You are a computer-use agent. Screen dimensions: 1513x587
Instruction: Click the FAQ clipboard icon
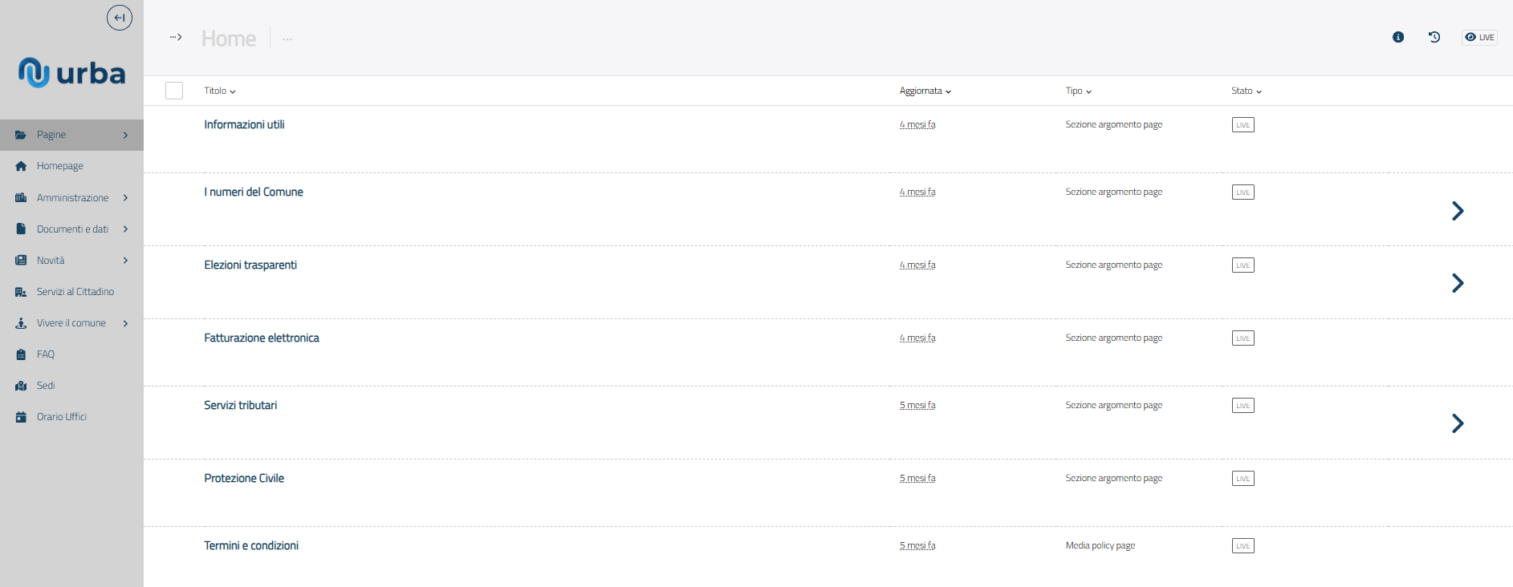(x=21, y=354)
